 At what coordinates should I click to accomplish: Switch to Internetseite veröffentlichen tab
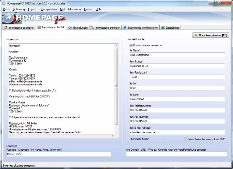[x=141, y=27]
